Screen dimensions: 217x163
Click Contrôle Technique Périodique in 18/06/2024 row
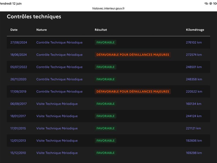[x=59, y=55]
